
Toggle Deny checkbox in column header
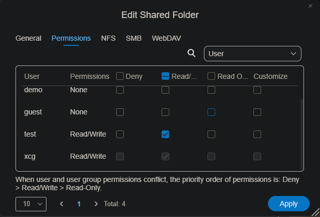(x=120, y=76)
